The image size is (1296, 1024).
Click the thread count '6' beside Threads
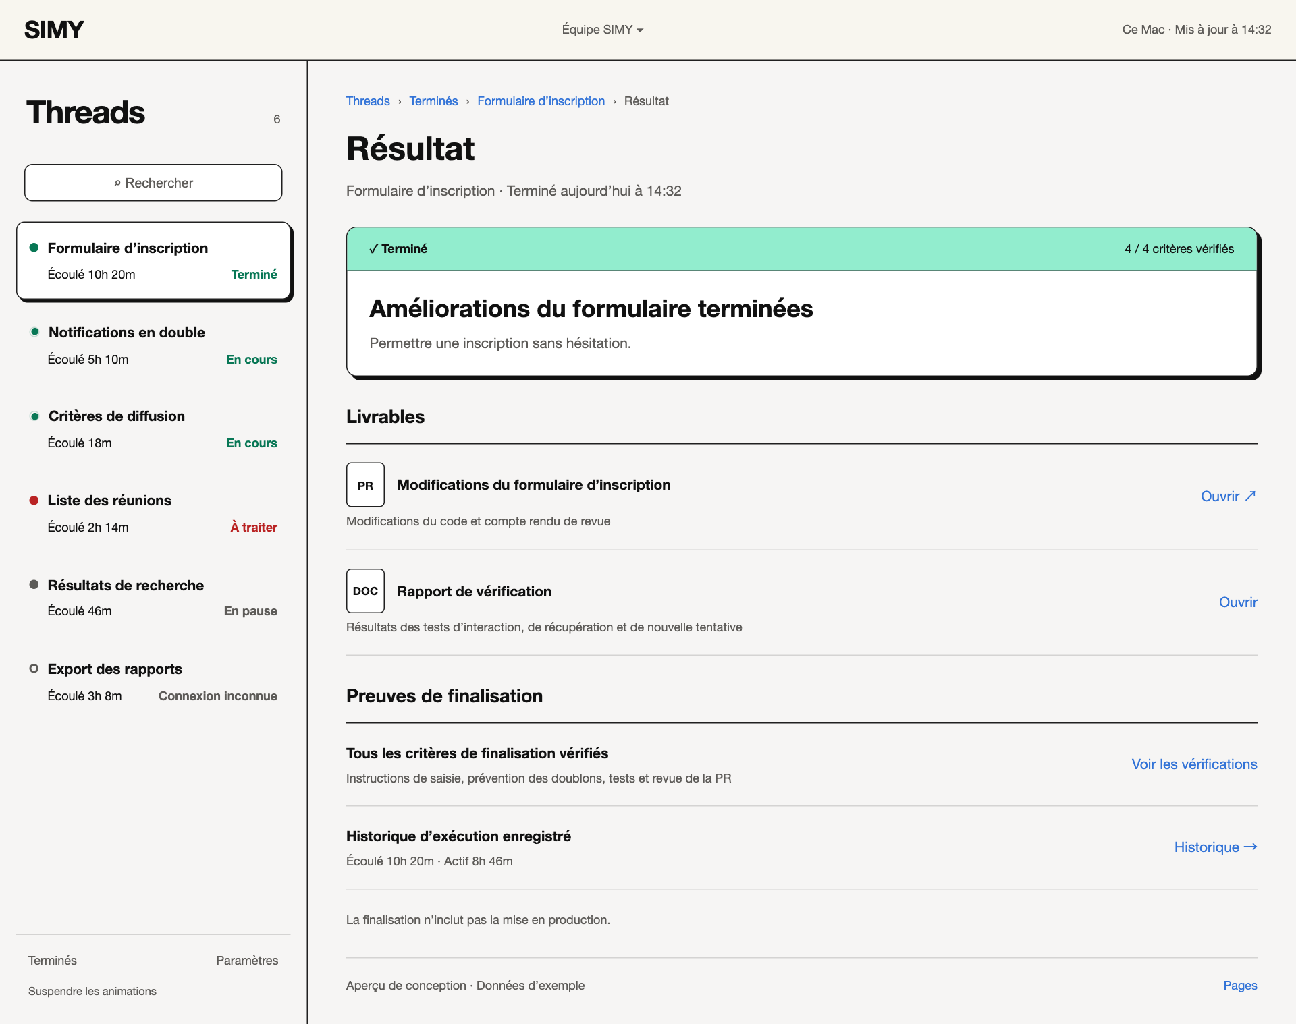click(x=277, y=119)
